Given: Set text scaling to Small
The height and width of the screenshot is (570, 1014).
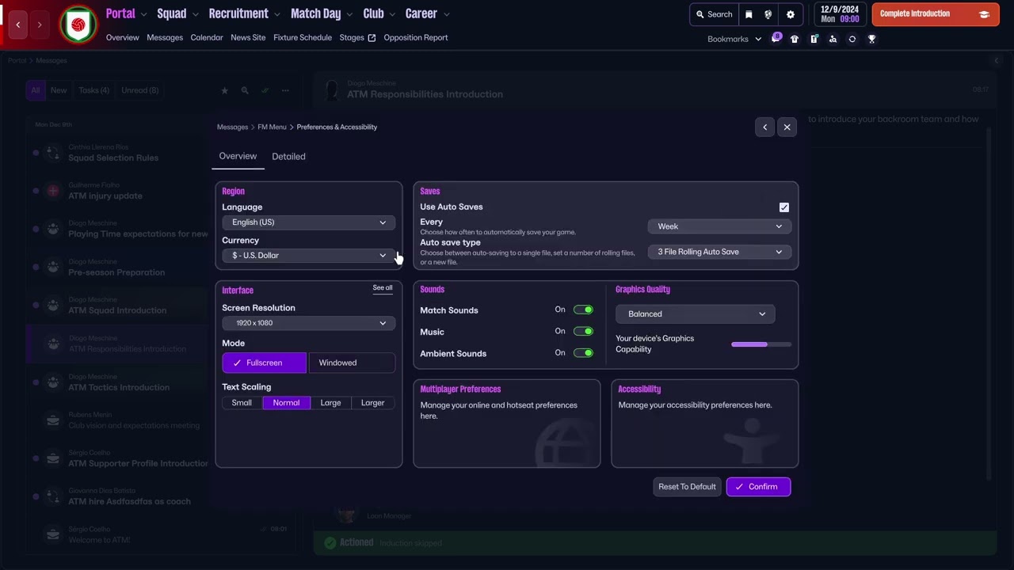Looking at the screenshot, I should (242, 403).
